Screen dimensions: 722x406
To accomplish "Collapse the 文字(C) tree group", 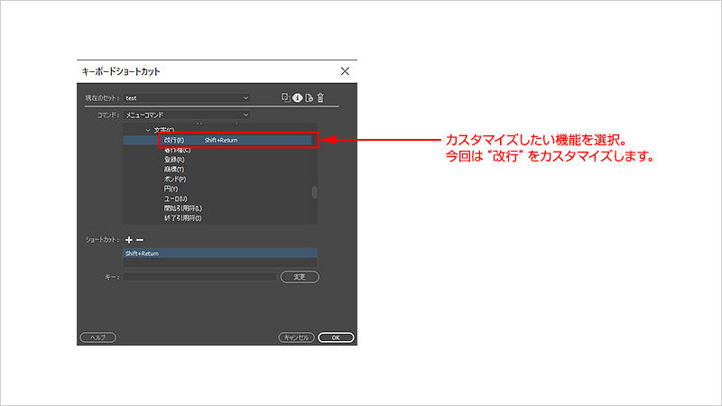I will [148, 131].
